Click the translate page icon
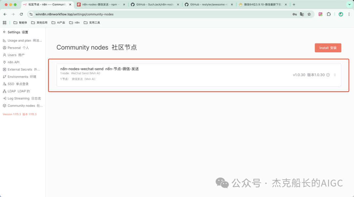354x197 pixels. click(302, 14)
